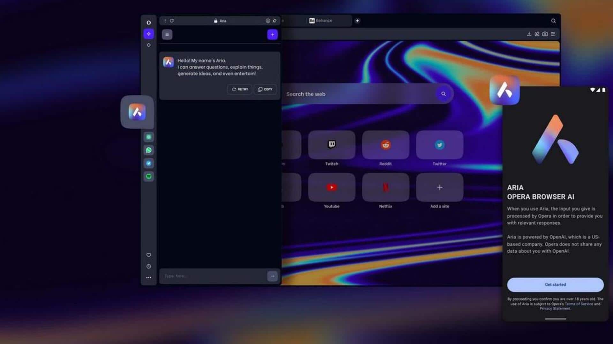This screenshot has height=344, width=613.
Task: Open the large Aria app icon beside the sidebar
Action: tap(137, 112)
